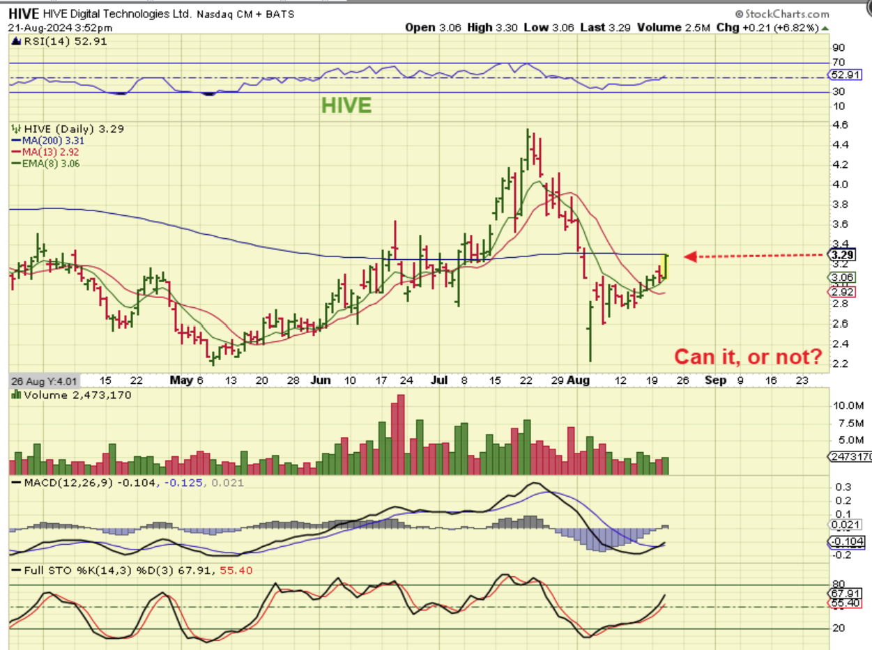Click the price-style icon before HIVE (Daily)

click(x=17, y=129)
